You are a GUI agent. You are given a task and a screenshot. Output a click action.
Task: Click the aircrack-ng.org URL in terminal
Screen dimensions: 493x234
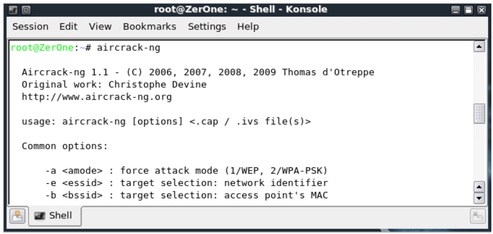coord(97,97)
